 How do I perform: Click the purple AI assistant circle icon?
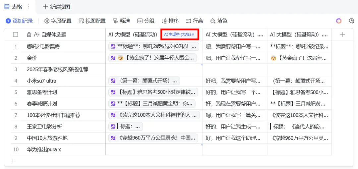[339, 21]
